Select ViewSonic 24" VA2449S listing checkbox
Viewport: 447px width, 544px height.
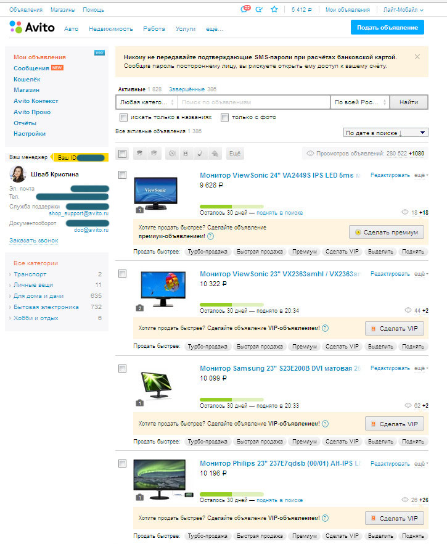123,175
